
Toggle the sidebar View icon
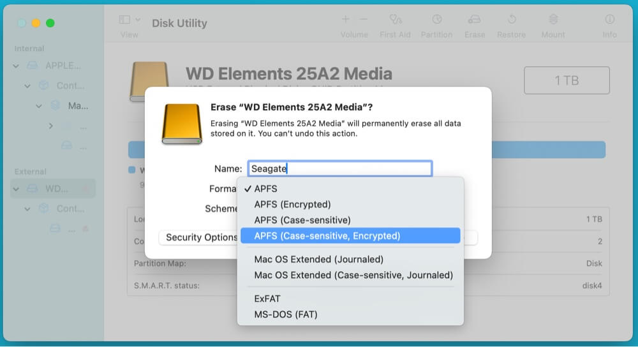(124, 20)
